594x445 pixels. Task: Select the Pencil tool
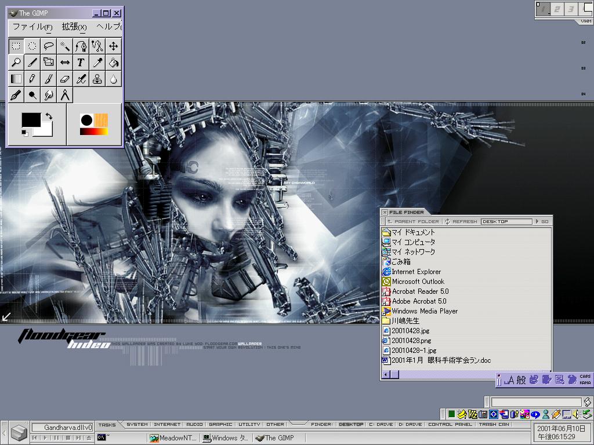click(32, 79)
